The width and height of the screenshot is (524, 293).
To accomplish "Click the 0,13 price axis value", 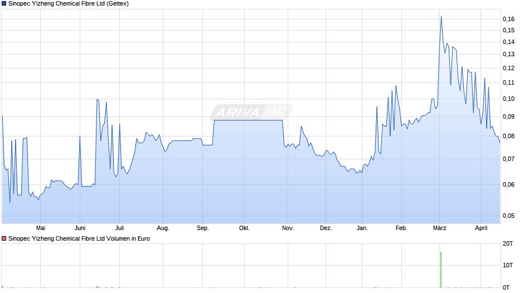I will click(508, 54).
